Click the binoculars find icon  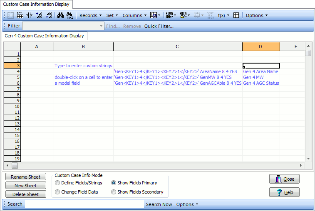(60, 15)
